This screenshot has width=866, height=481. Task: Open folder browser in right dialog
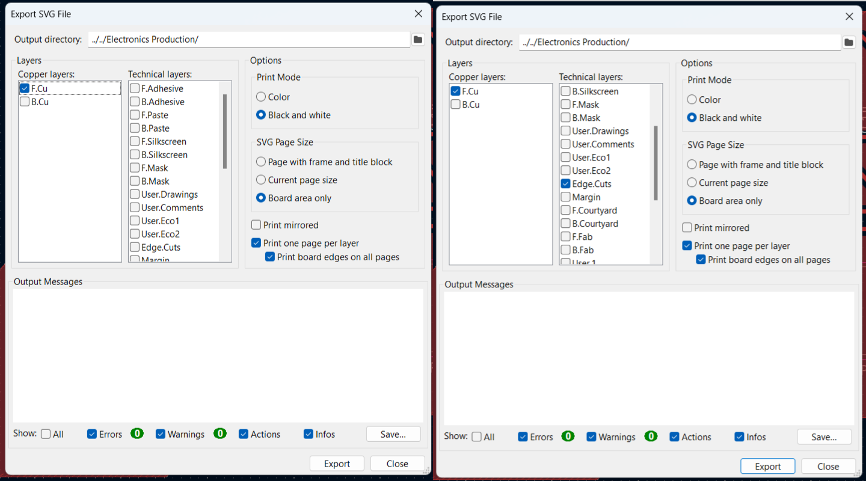849,42
